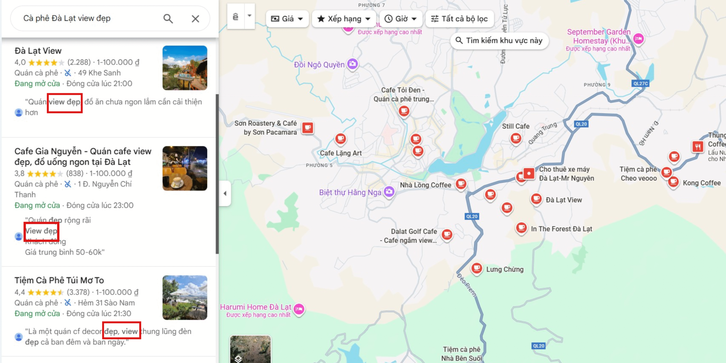This screenshot has height=363, width=726.
Task: Open the Xếp hạng rating dropdown
Action: coord(344,19)
